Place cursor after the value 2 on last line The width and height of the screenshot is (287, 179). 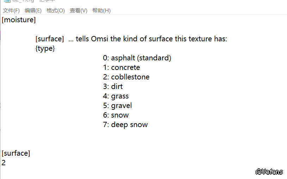click(6, 163)
